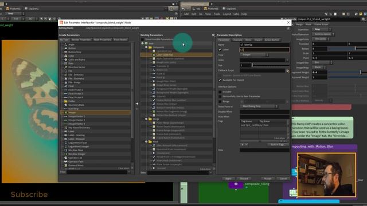Image resolution: width=367 pixels, height=206 pixels.
Task: Select the File - Directory type
Action: 76,75
